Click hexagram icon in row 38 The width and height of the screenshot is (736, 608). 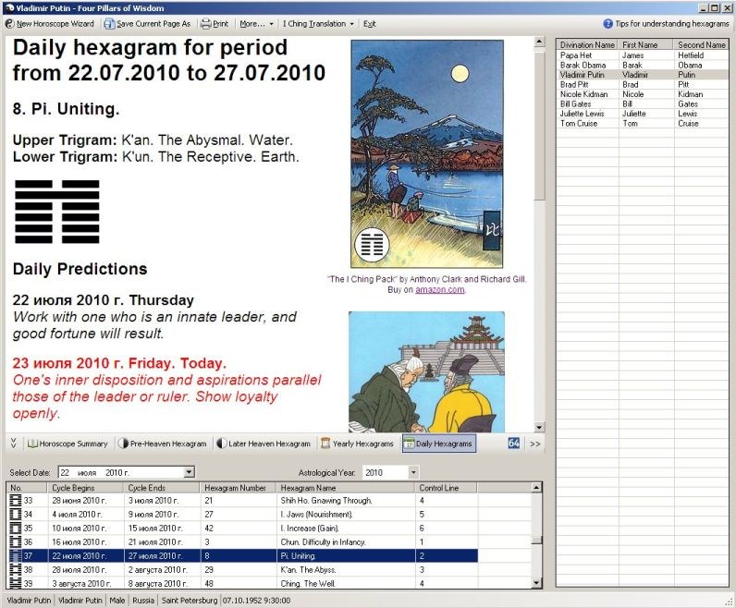point(16,569)
